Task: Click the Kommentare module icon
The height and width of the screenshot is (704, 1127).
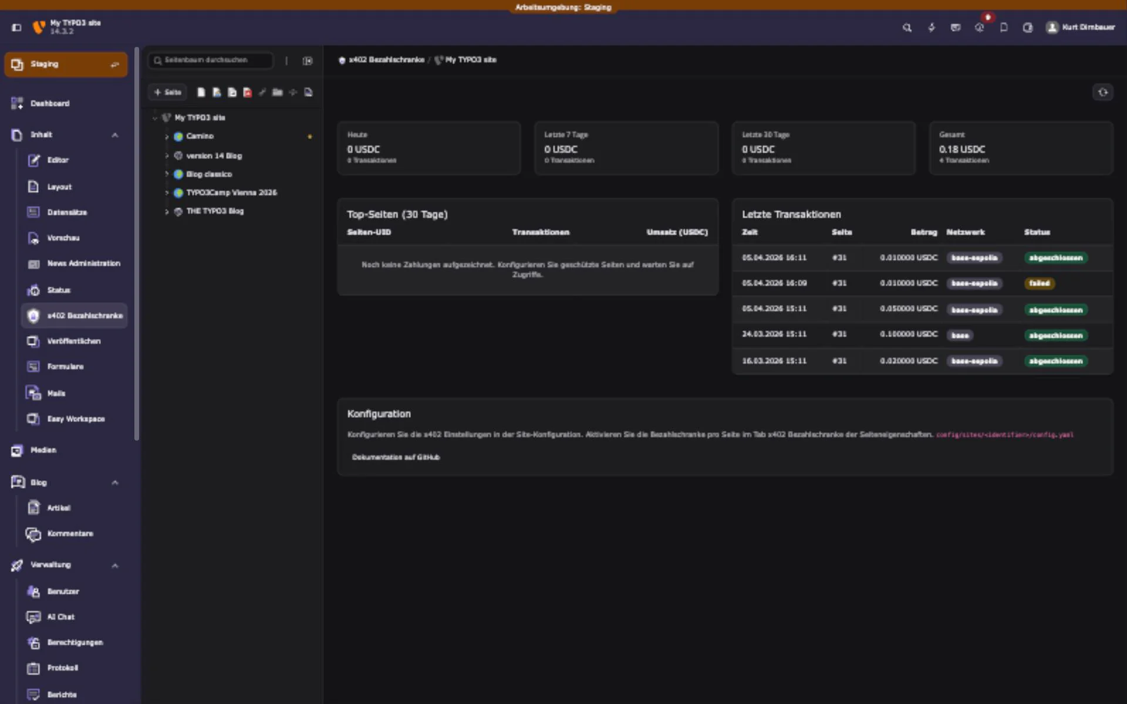Action: [x=33, y=534]
